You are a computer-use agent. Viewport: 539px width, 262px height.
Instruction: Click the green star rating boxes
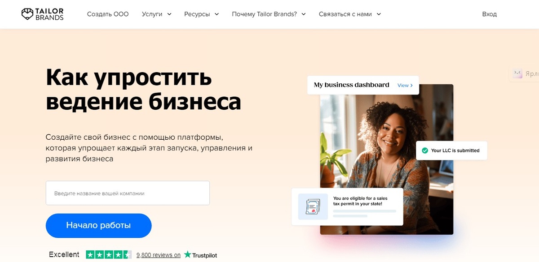coord(109,254)
